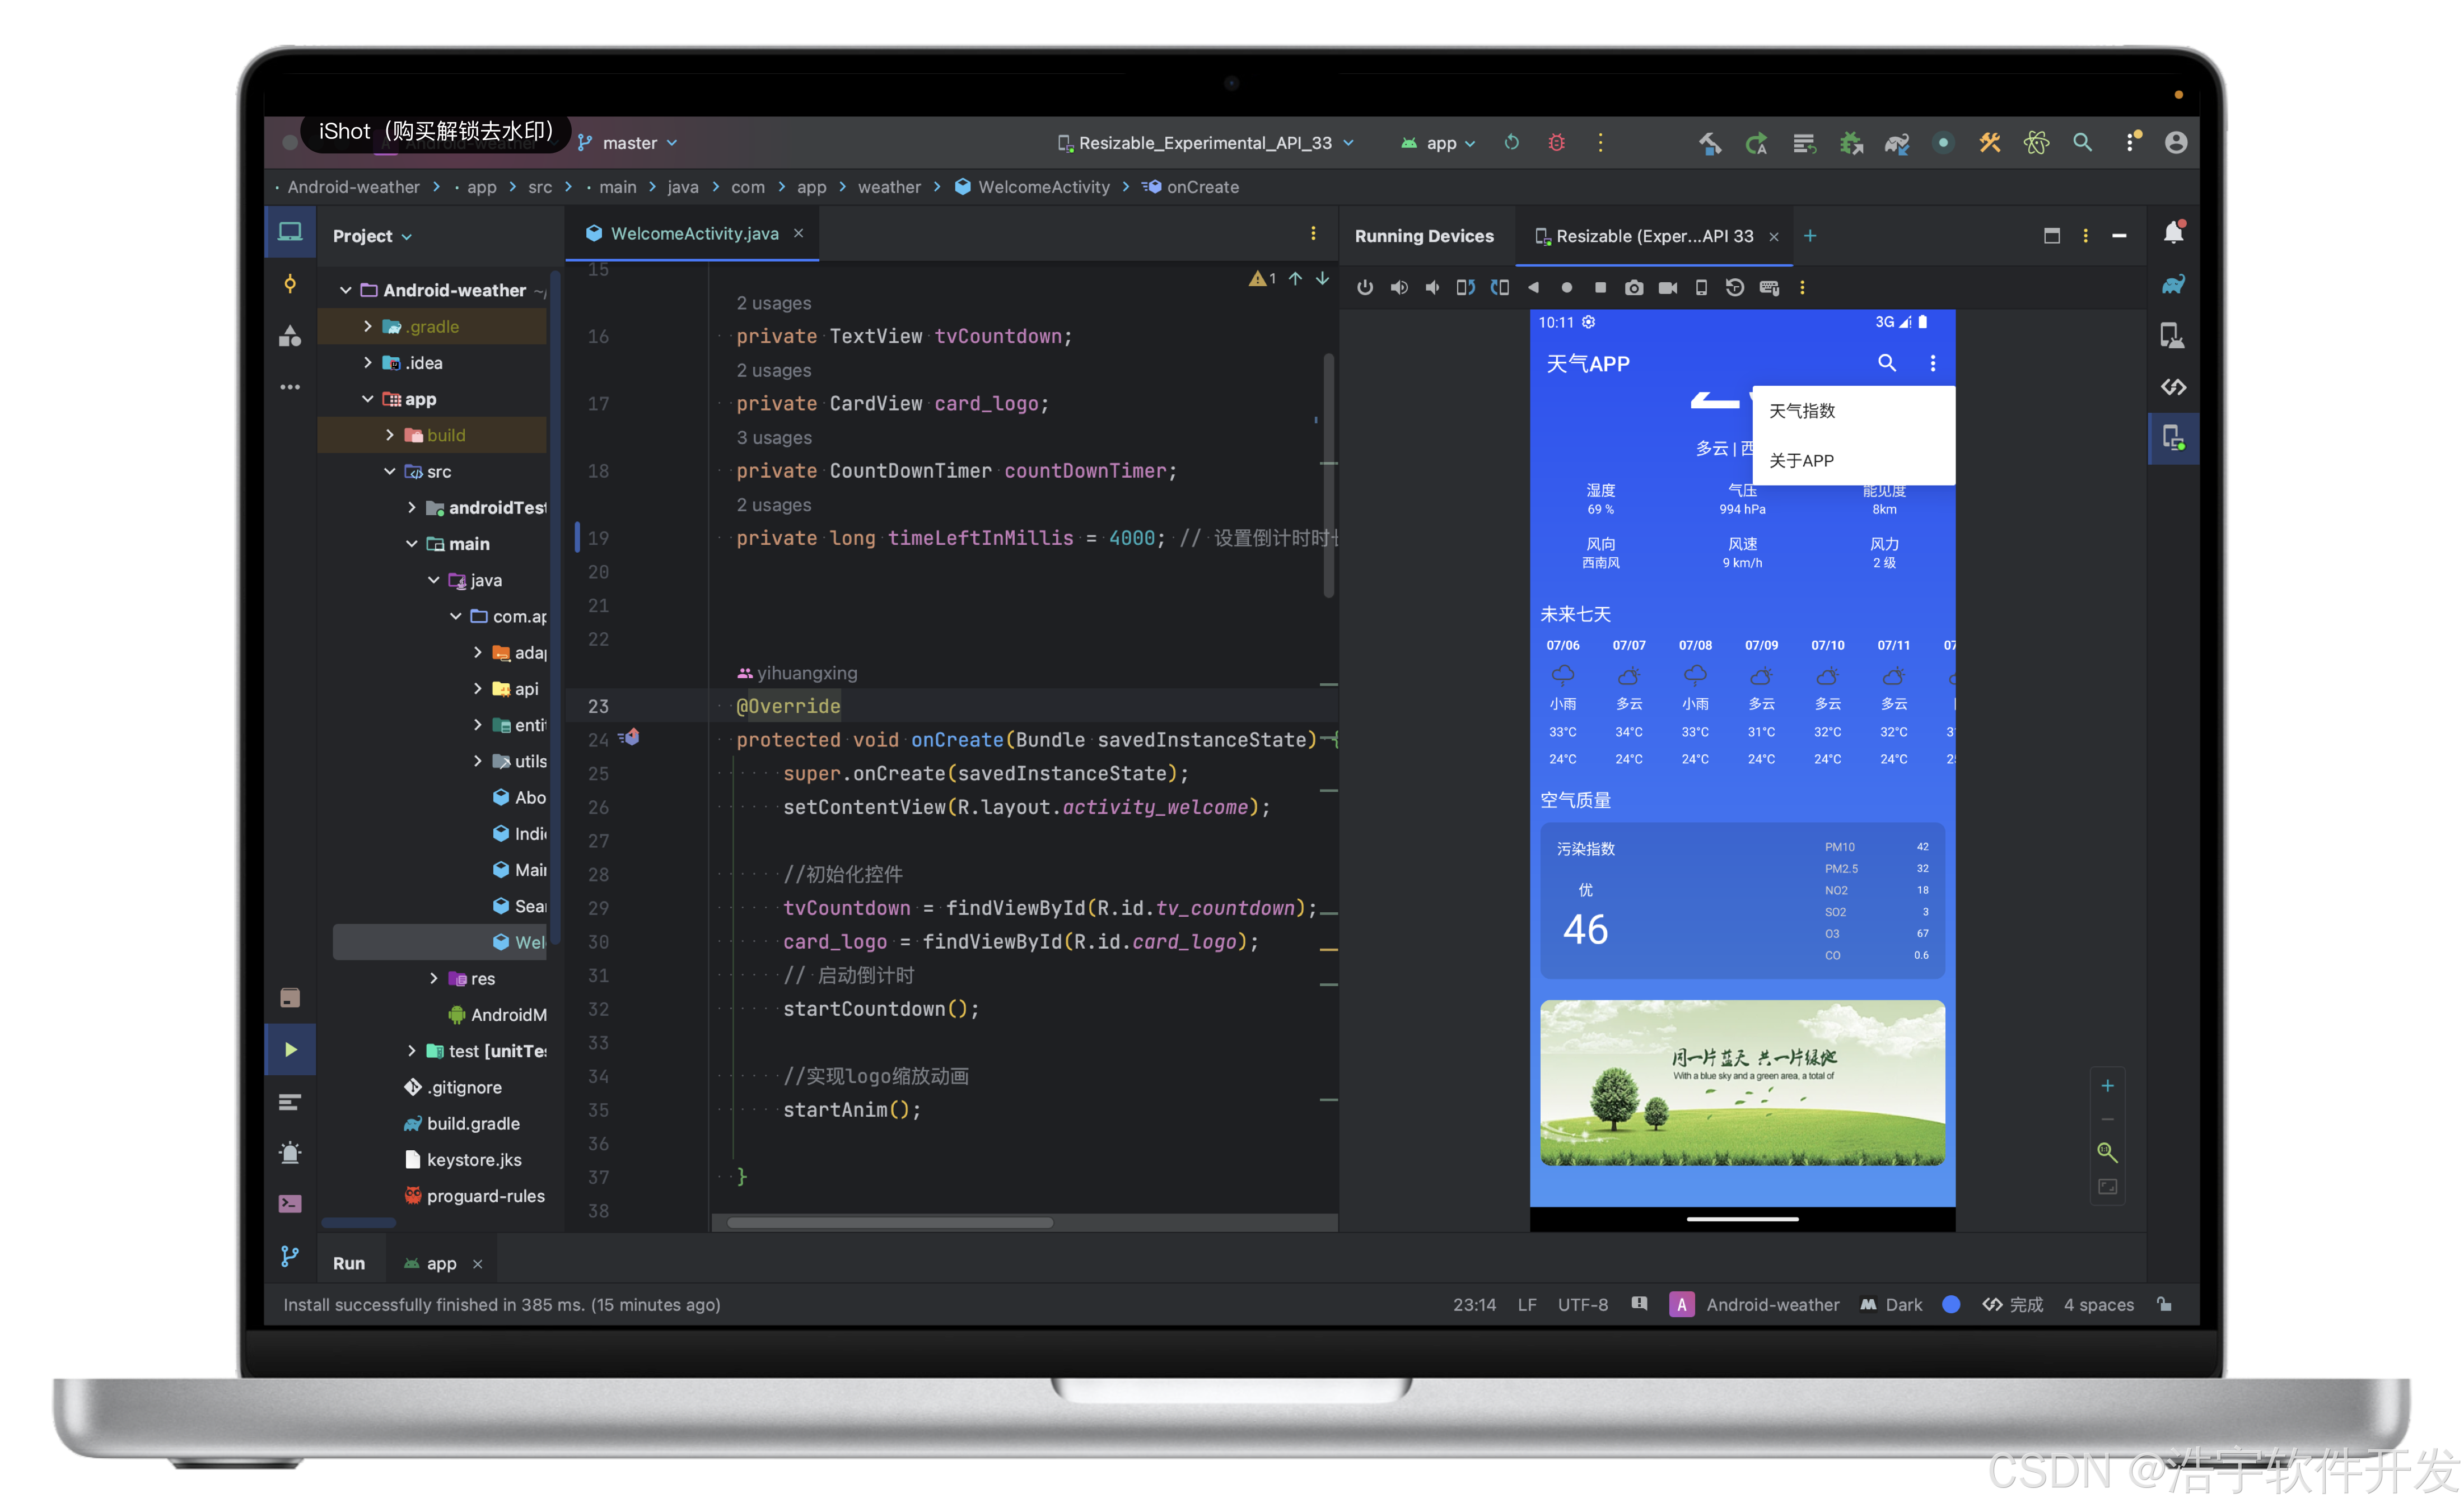Open emulator snapshots with clock-arrow icon
This screenshot has height=1512, width=2464.
[x=1735, y=288]
